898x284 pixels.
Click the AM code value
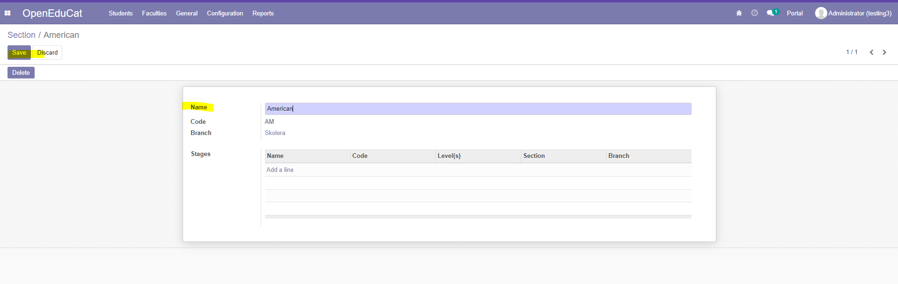[x=269, y=121]
